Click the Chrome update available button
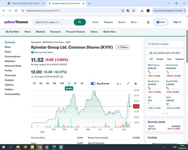 pos(168,11)
